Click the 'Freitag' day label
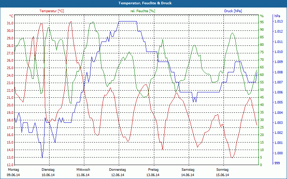The height and width of the screenshot is (179, 287). coord(154,170)
